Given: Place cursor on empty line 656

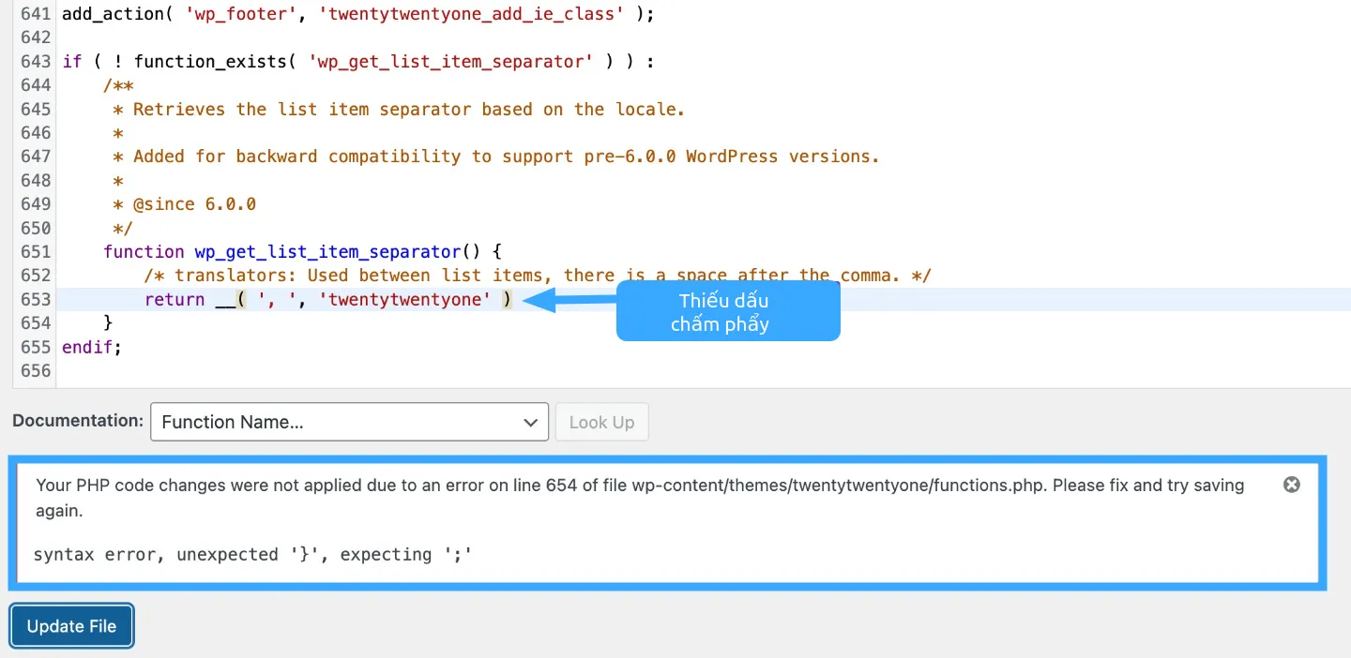Looking at the screenshot, I should pos(375,371).
